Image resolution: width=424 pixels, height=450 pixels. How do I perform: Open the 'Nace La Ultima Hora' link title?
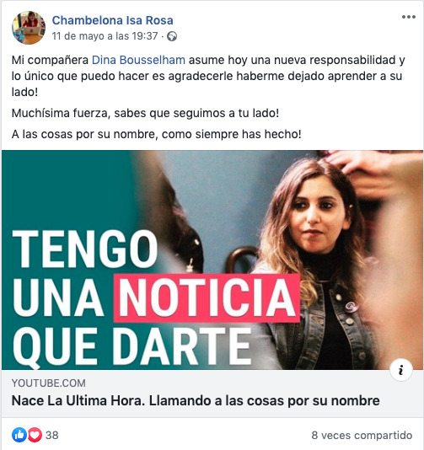click(196, 400)
